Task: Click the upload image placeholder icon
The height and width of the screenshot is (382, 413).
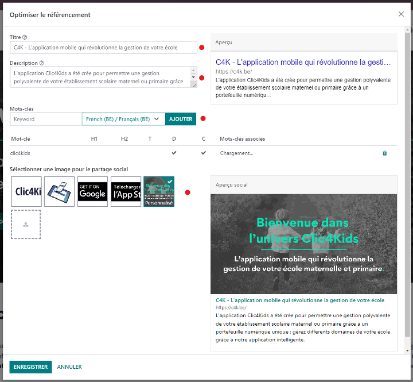Action: coord(26,225)
